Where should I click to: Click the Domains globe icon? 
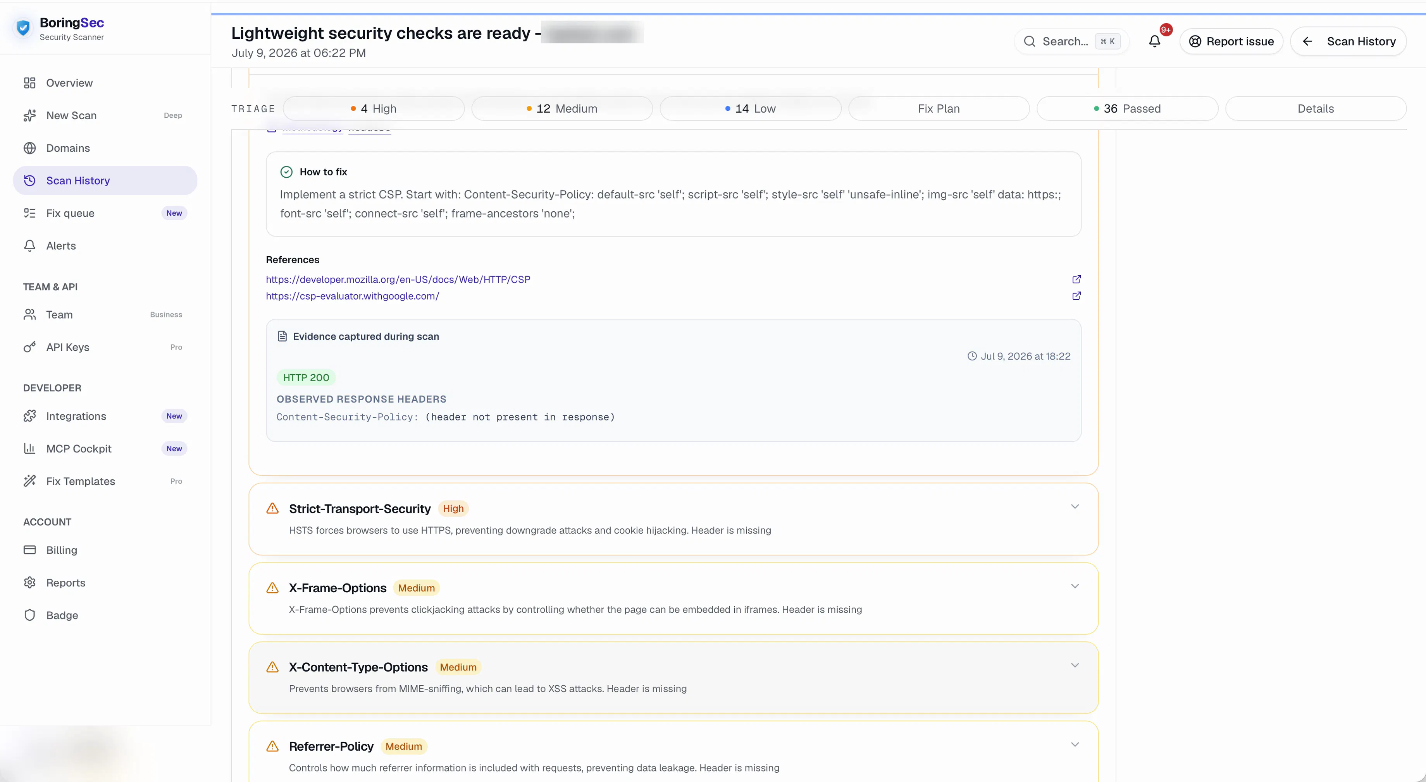click(30, 148)
